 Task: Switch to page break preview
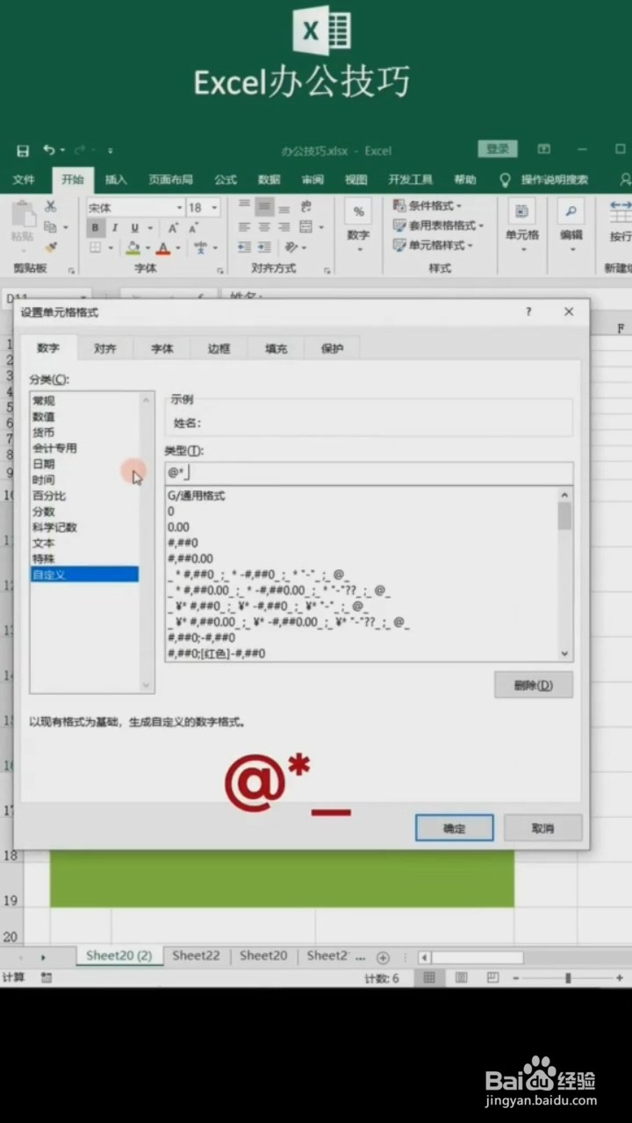click(493, 977)
